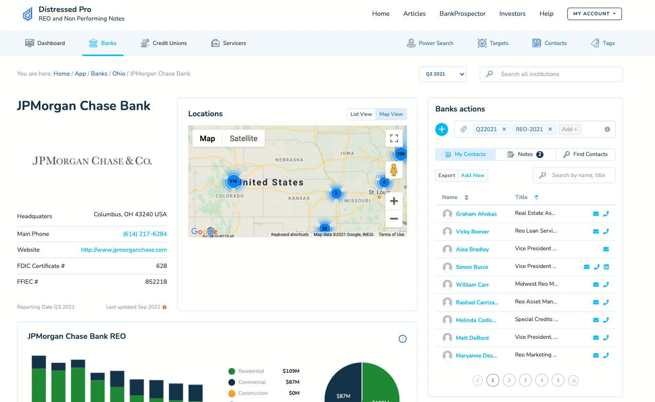The width and height of the screenshot is (655, 402).
Task: Open the My Account dropdown
Action: click(595, 14)
